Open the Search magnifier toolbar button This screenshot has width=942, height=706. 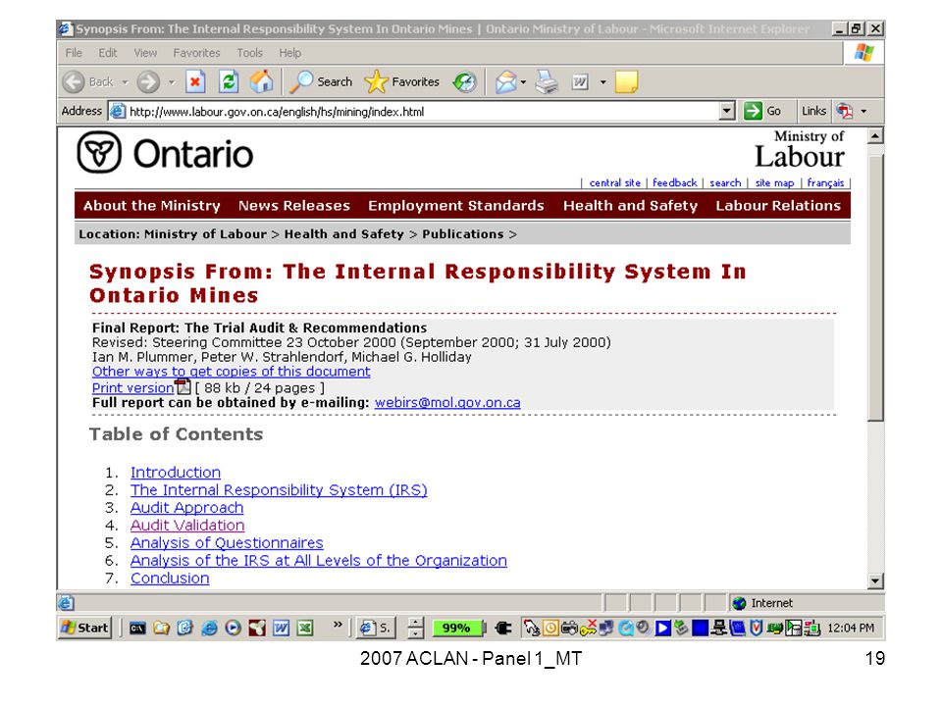[x=322, y=81]
